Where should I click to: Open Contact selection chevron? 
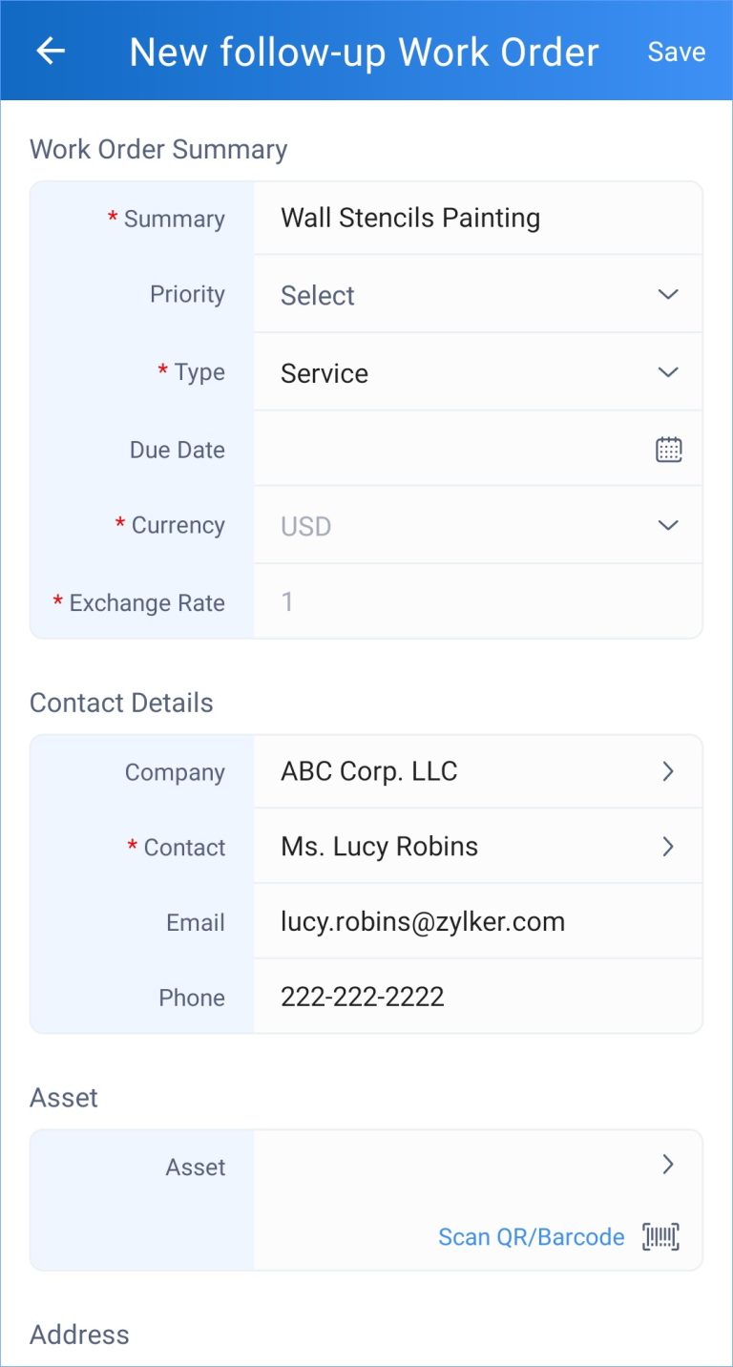tap(668, 847)
